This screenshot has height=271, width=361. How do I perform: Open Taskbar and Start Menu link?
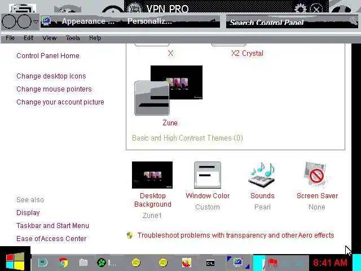52,226
